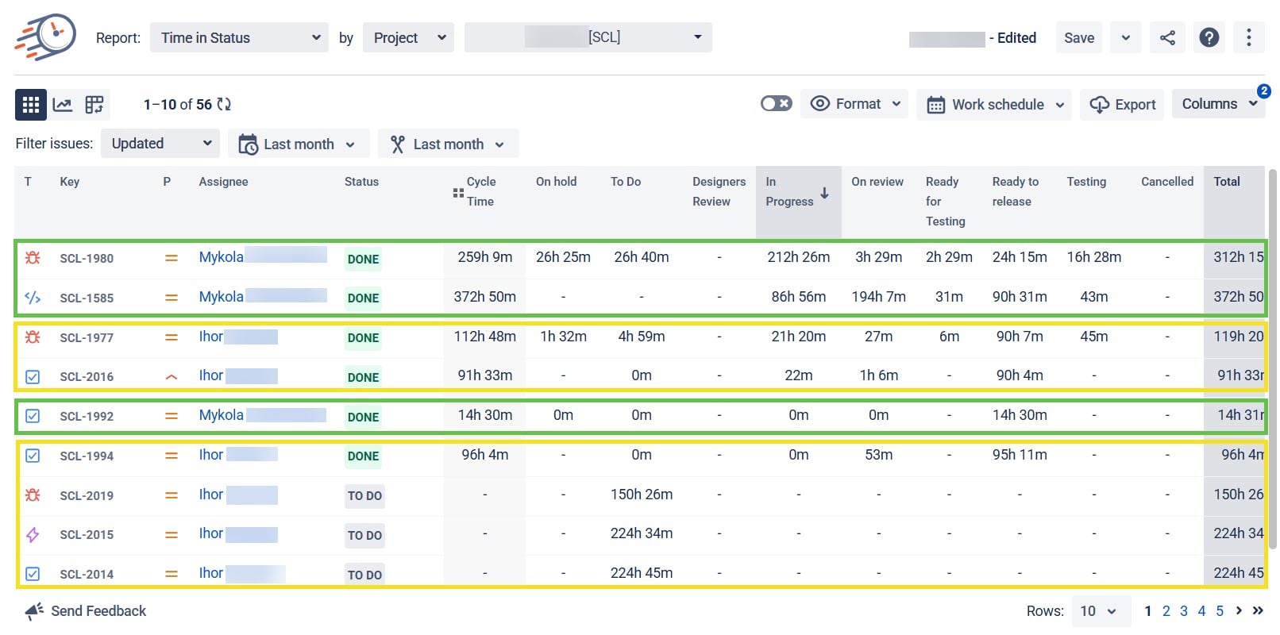Viewport: 1280px width, 635px height.
Task: Open the [SCL] project selector dropdown
Action: click(x=588, y=37)
